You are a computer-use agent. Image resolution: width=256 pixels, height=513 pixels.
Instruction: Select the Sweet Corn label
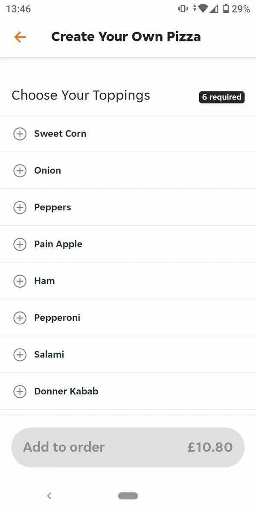(x=60, y=134)
